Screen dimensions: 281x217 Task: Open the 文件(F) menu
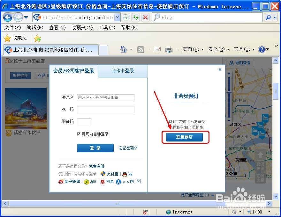coord(12,27)
